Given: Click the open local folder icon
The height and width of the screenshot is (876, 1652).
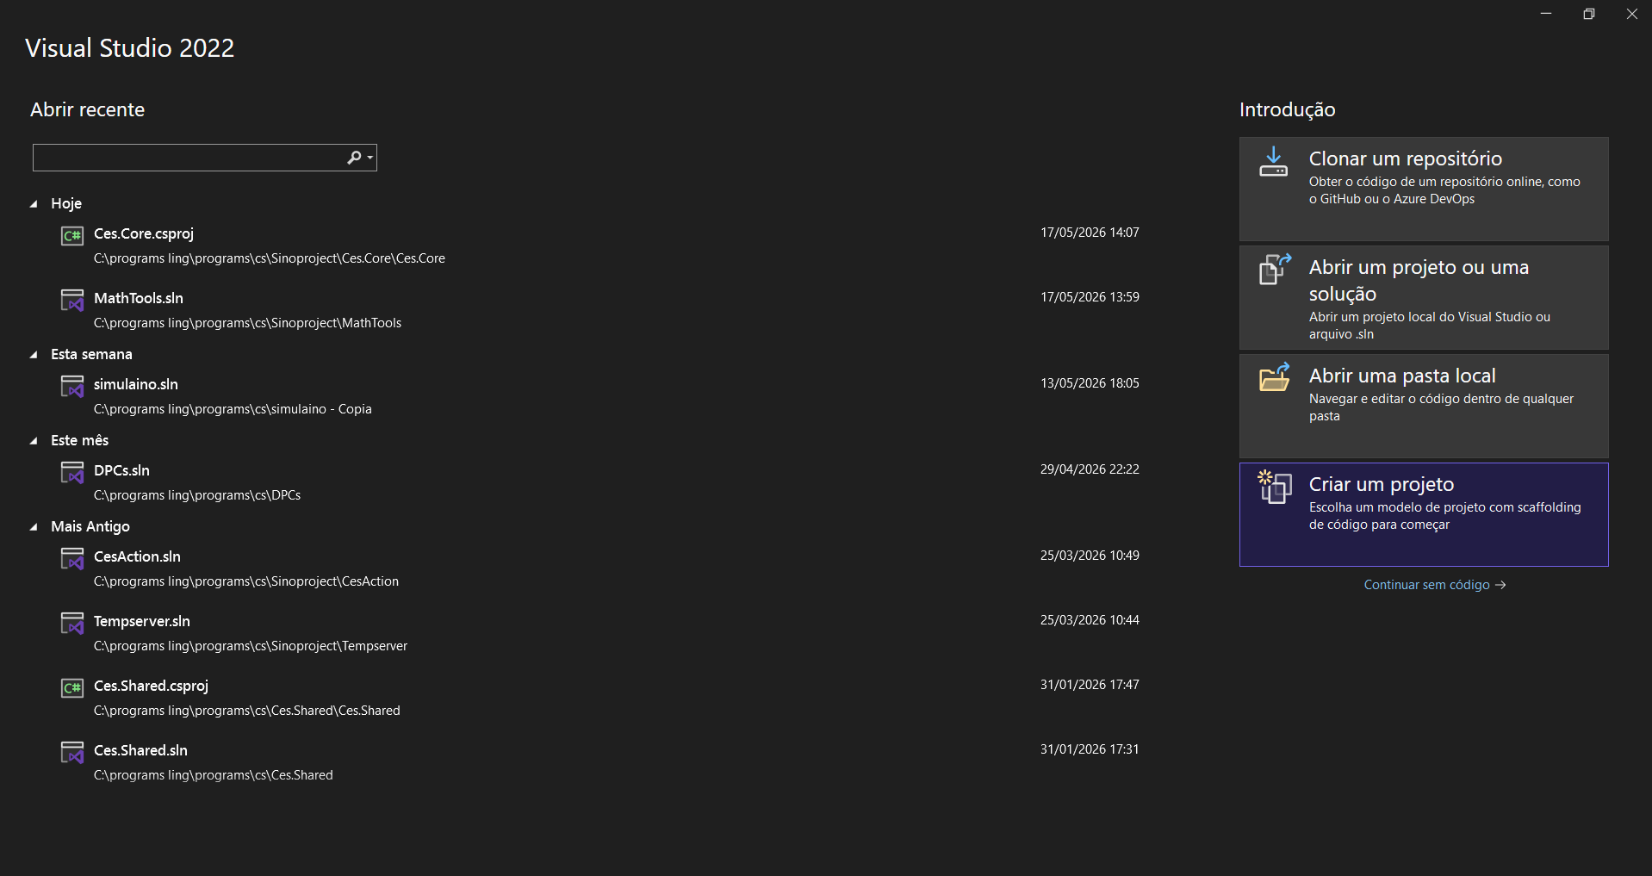Looking at the screenshot, I should point(1275,377).
